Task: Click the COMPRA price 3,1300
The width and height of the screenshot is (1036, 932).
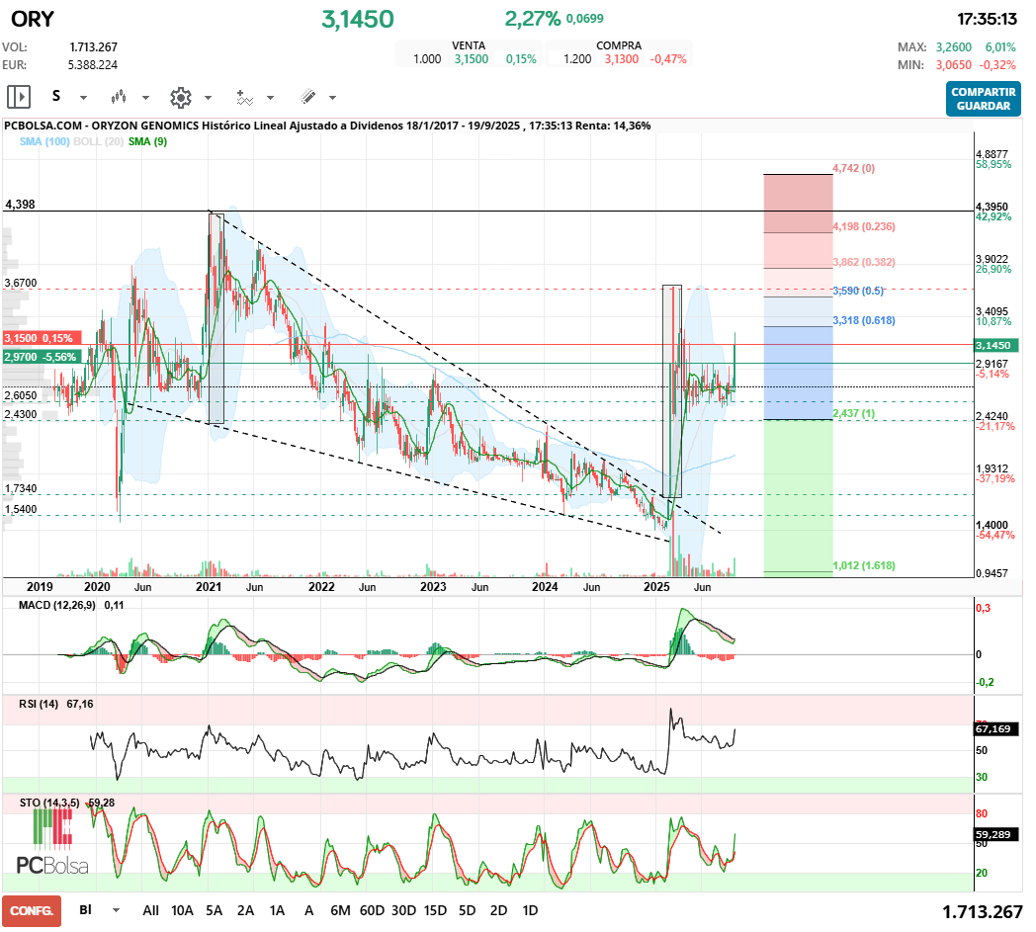Action: pos(621,59)
